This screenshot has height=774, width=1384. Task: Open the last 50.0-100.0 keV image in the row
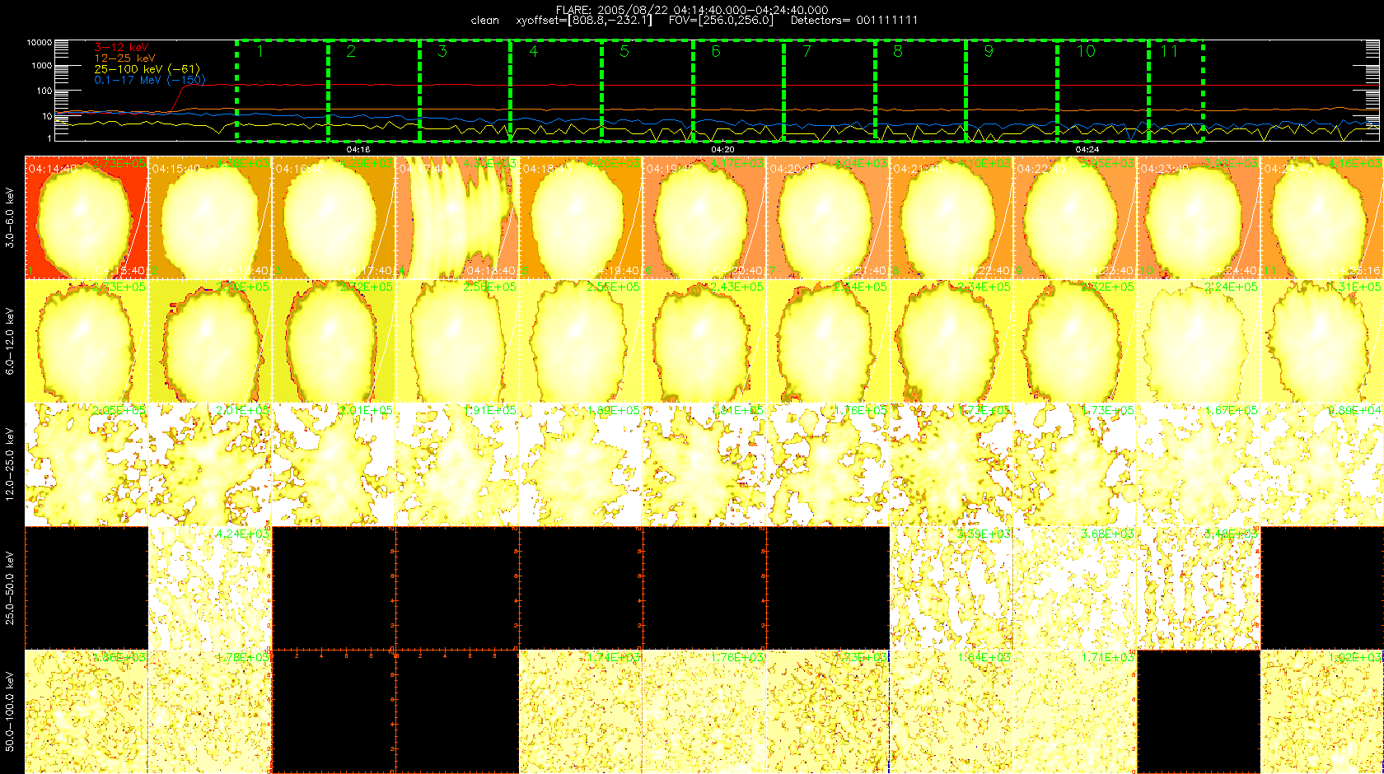click(1322, 711)
